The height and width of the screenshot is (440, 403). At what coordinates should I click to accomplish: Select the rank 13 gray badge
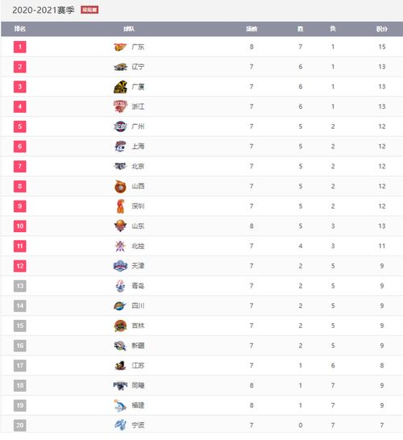coord(19,286)
